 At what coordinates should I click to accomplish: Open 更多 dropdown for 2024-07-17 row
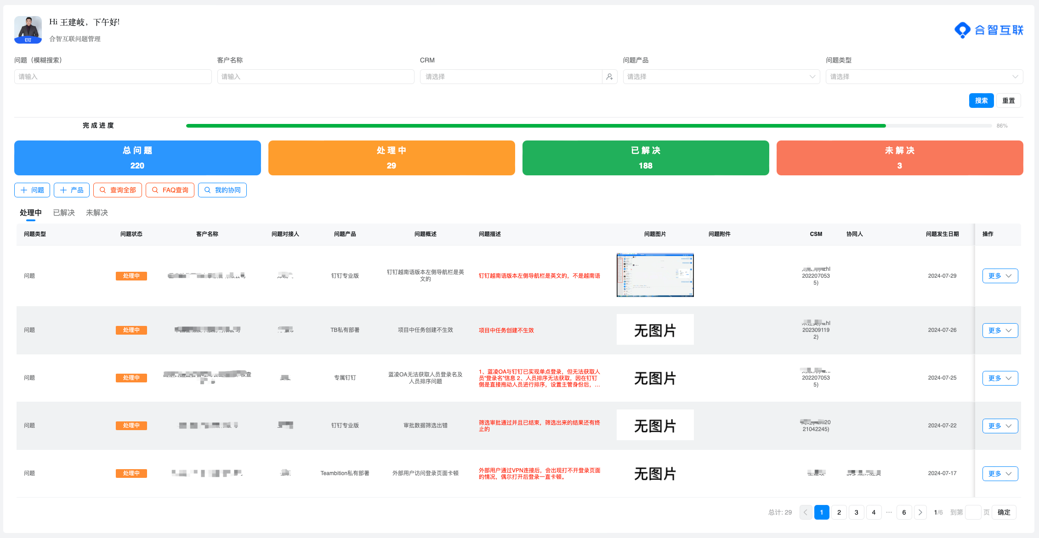[1000, 474]
